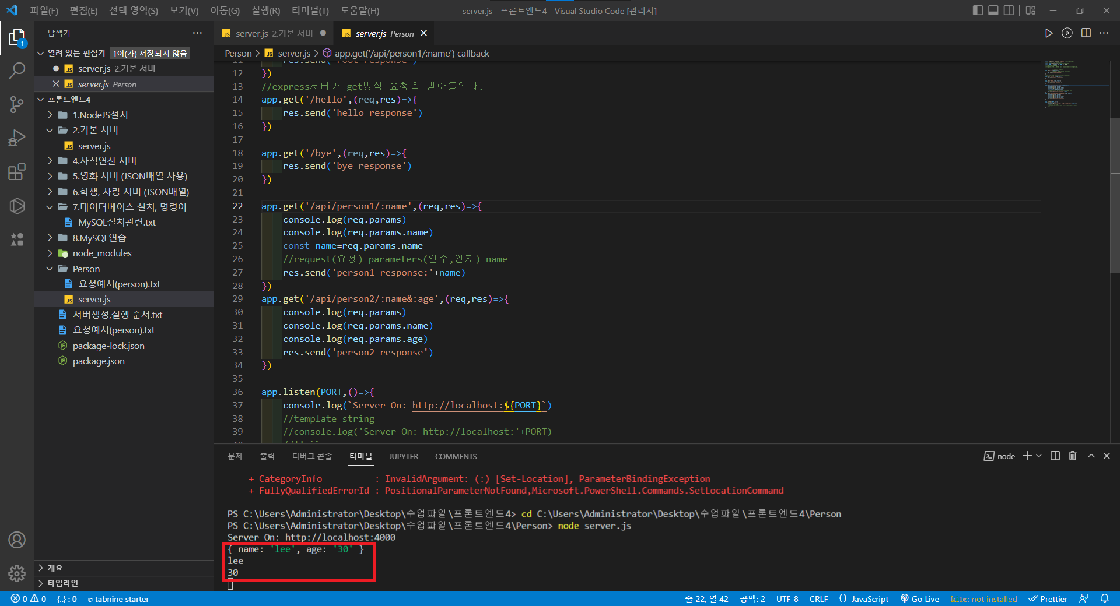Expand the 1.NodeJS설치 folder
Screen dimensions: 1120x606
(50, 115)
